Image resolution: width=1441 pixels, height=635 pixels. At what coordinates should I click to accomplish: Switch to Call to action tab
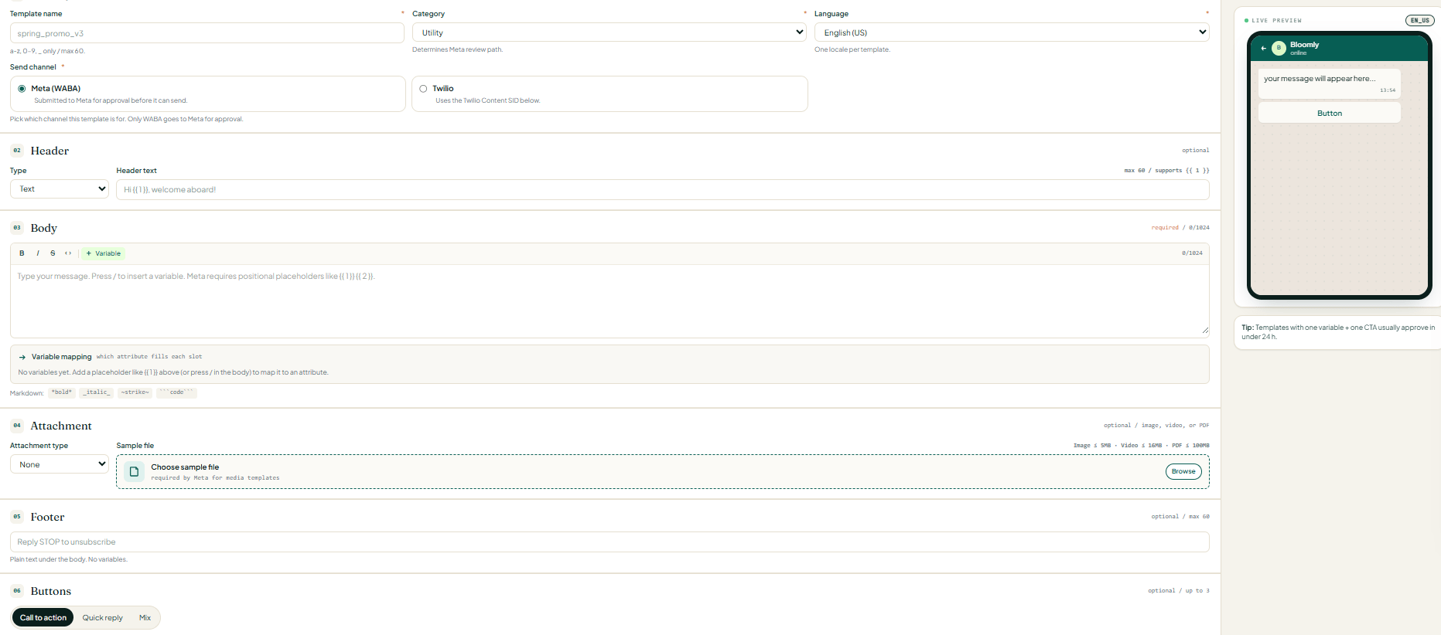click(43, 617)
